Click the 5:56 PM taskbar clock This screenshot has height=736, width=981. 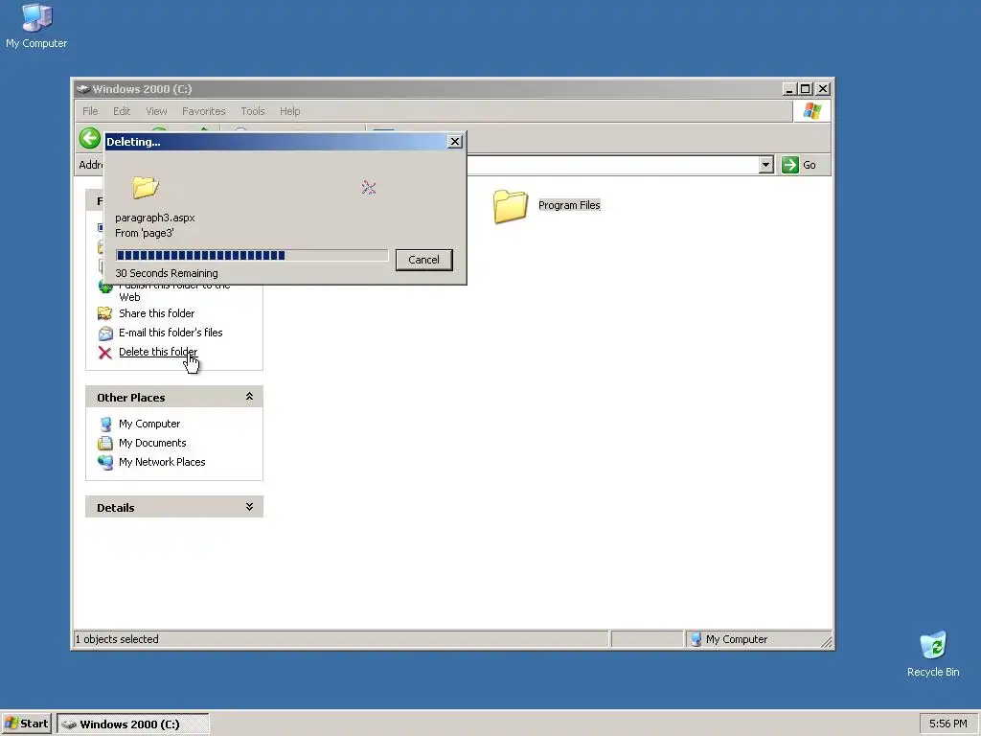click(x=947, y=724)
